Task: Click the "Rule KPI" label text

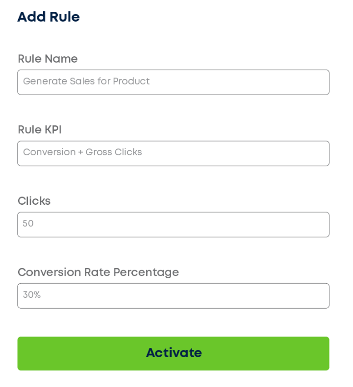Action: coord(40,130)
